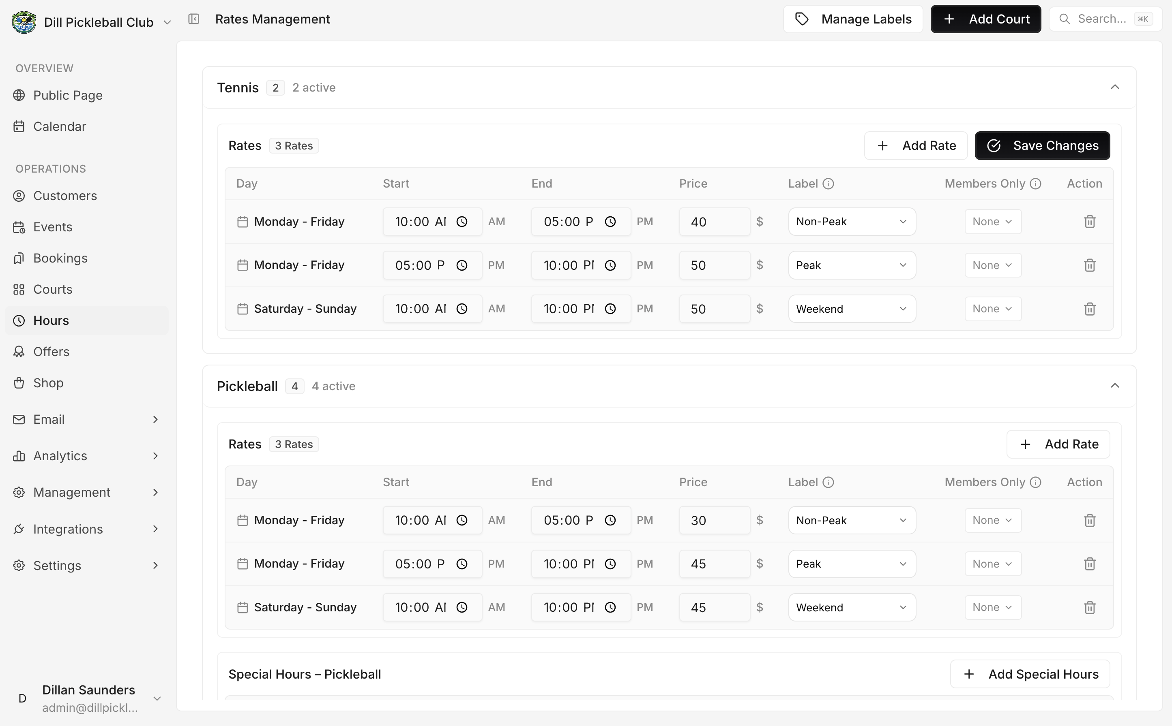The height and width of the screenshot is (726, 1172).
Task: Open Members Only dropdown for Tennis Weekend
Action: (x=993, y=309)
